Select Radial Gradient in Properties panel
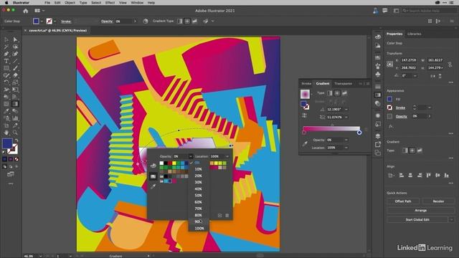This screenshot has height=258, width=459. (x=412, y=150)
